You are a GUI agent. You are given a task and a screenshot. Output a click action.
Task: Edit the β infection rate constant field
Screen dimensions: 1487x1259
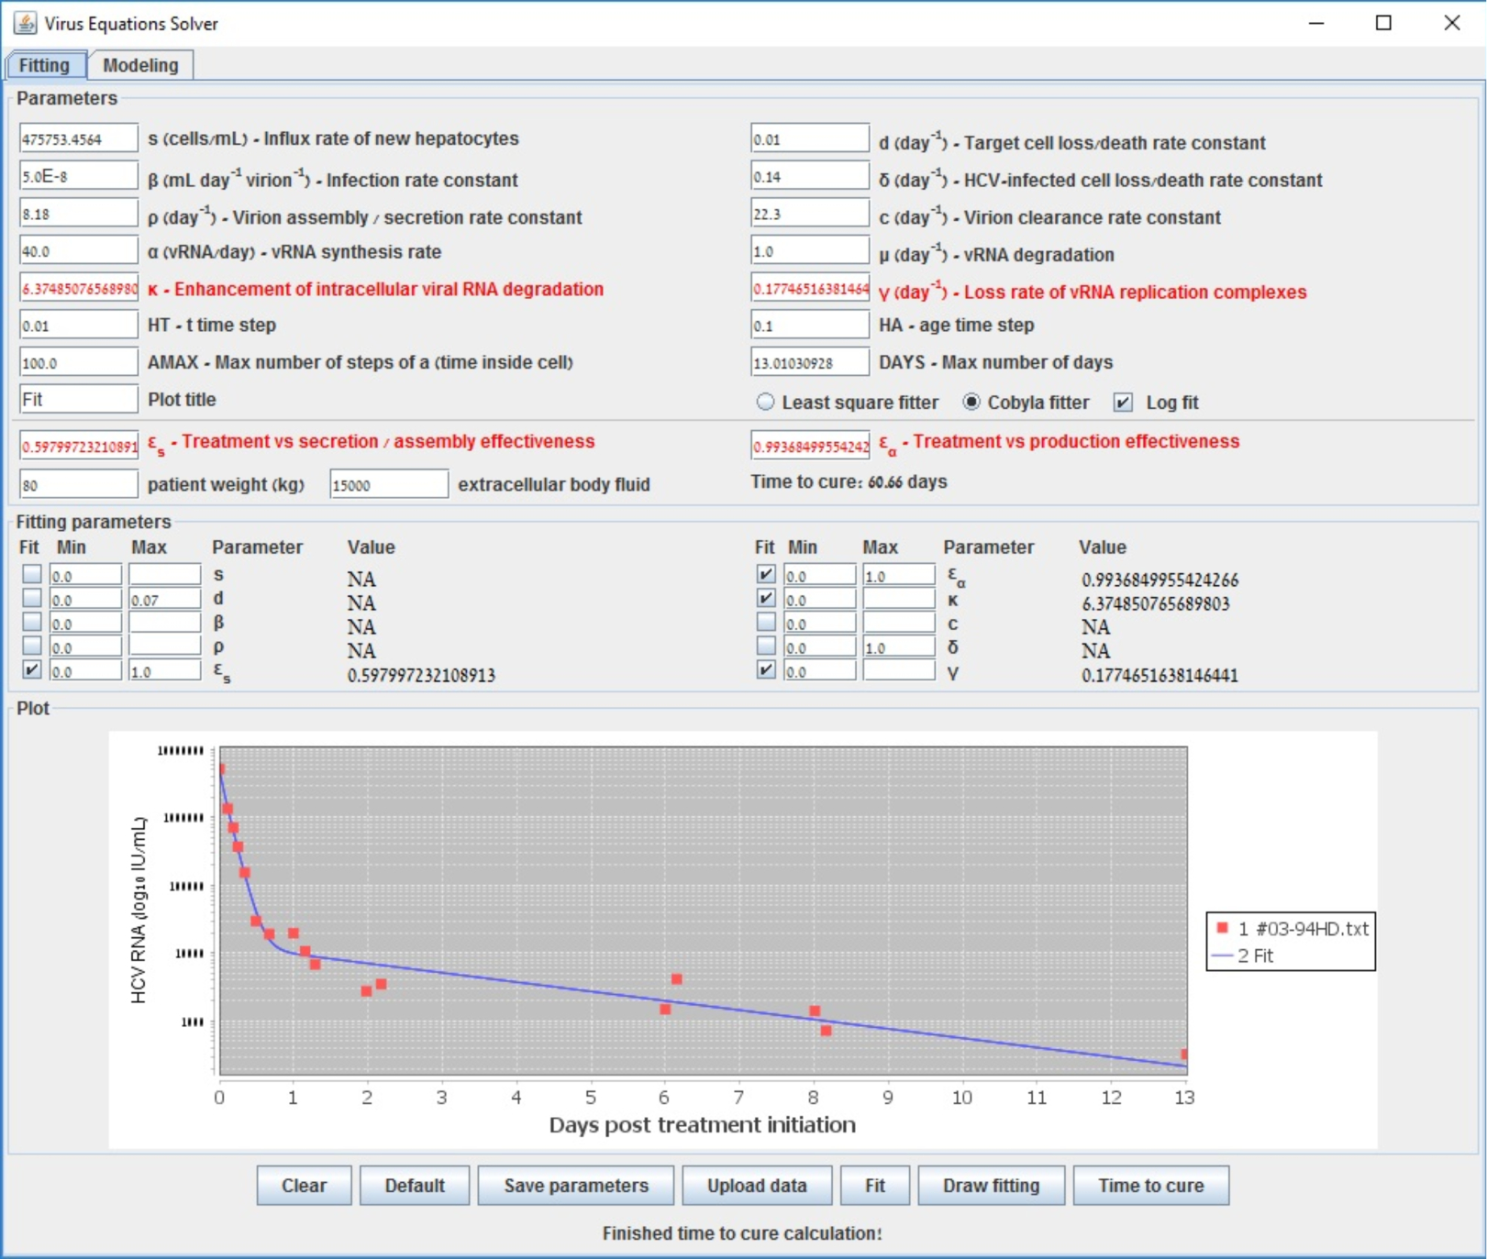coord(79,176)
